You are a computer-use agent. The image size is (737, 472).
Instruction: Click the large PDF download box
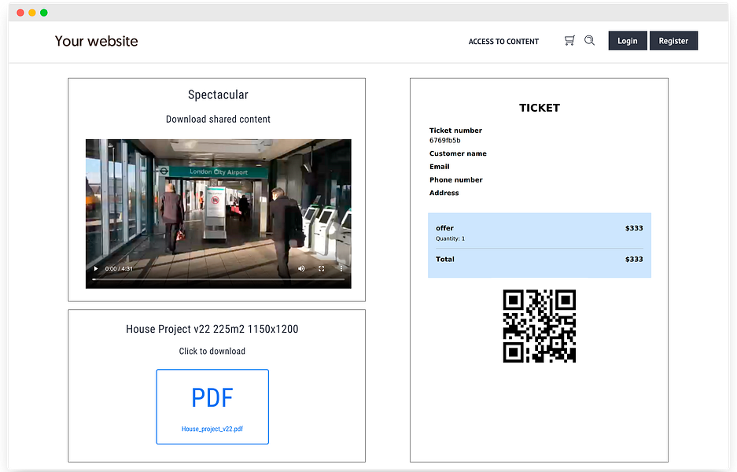212,407
